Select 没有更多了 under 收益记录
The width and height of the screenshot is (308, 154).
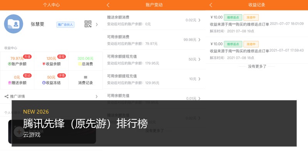coord(257,66)
